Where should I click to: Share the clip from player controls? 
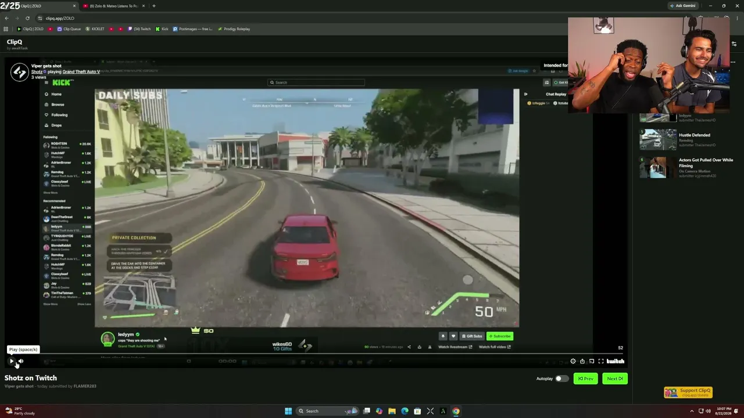(x=582, y=361)
